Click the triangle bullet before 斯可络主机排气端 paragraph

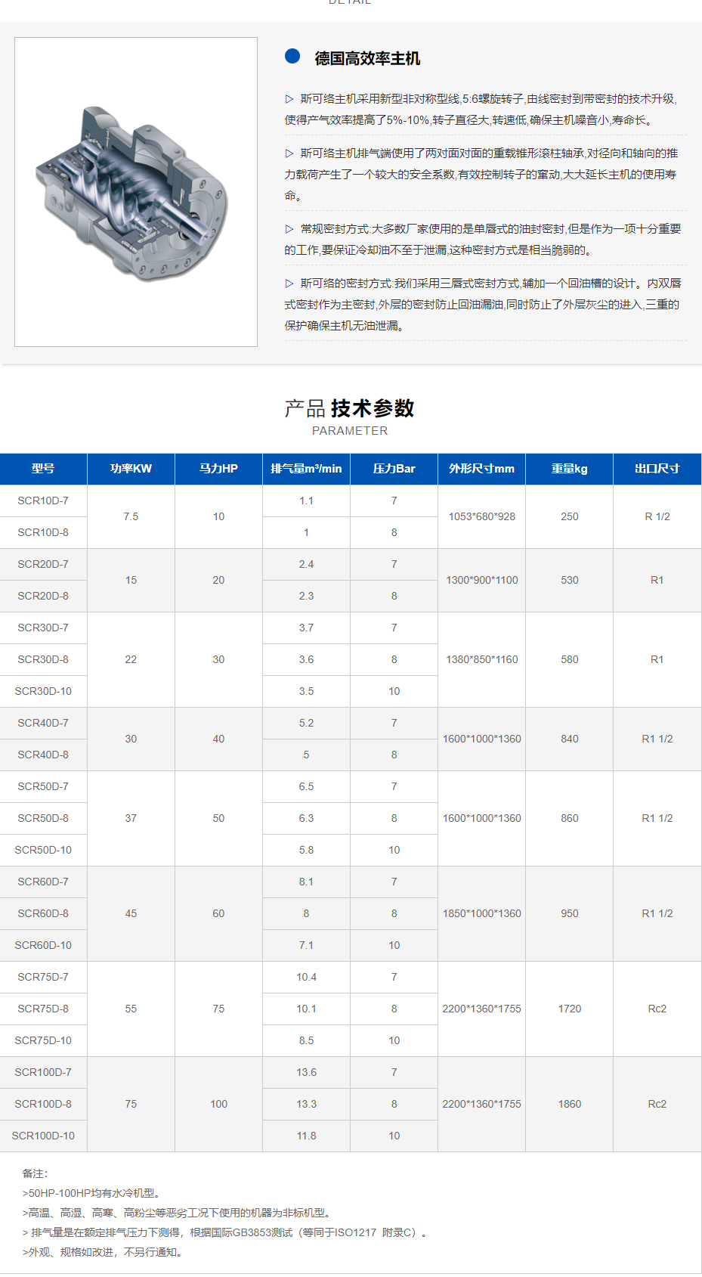pos(289,153)
